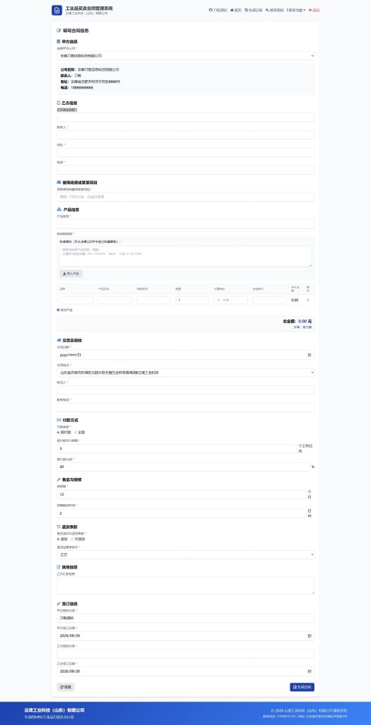Select the 全款 payment radio button
The width and height of the screenshot is (371, 725).
point(75,432)
